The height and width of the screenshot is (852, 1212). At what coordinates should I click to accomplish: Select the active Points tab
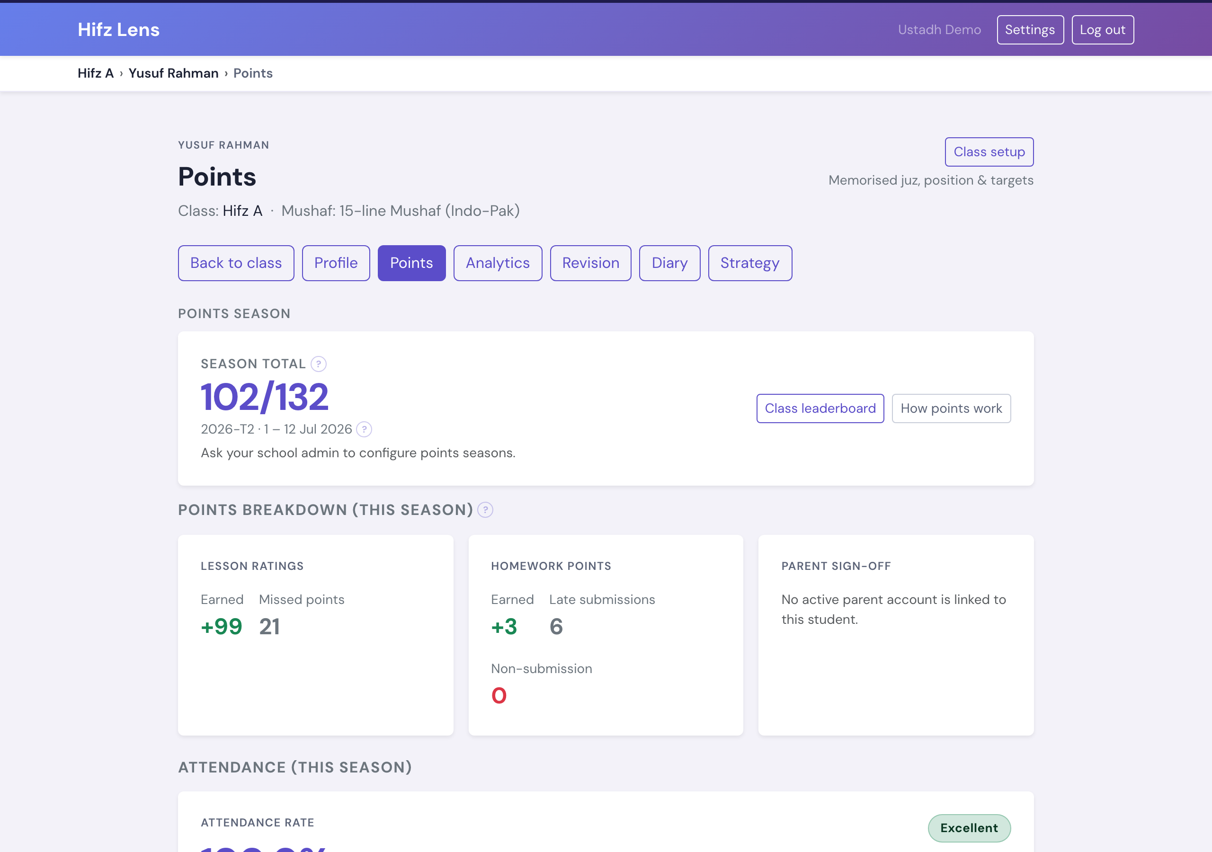point(411,263)
